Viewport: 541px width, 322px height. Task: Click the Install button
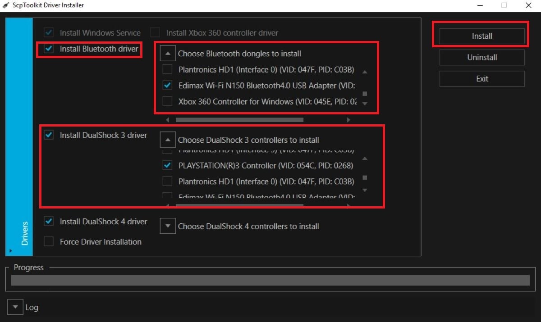(x=481, y=36)
